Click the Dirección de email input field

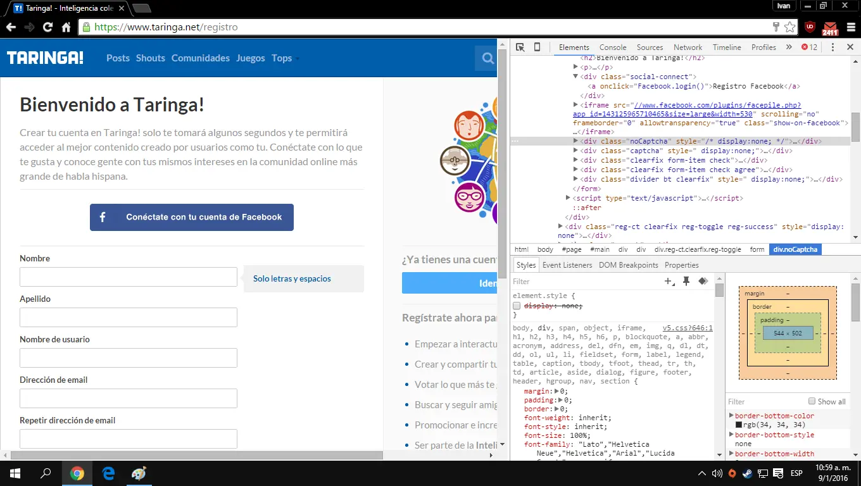coord(129,399)
